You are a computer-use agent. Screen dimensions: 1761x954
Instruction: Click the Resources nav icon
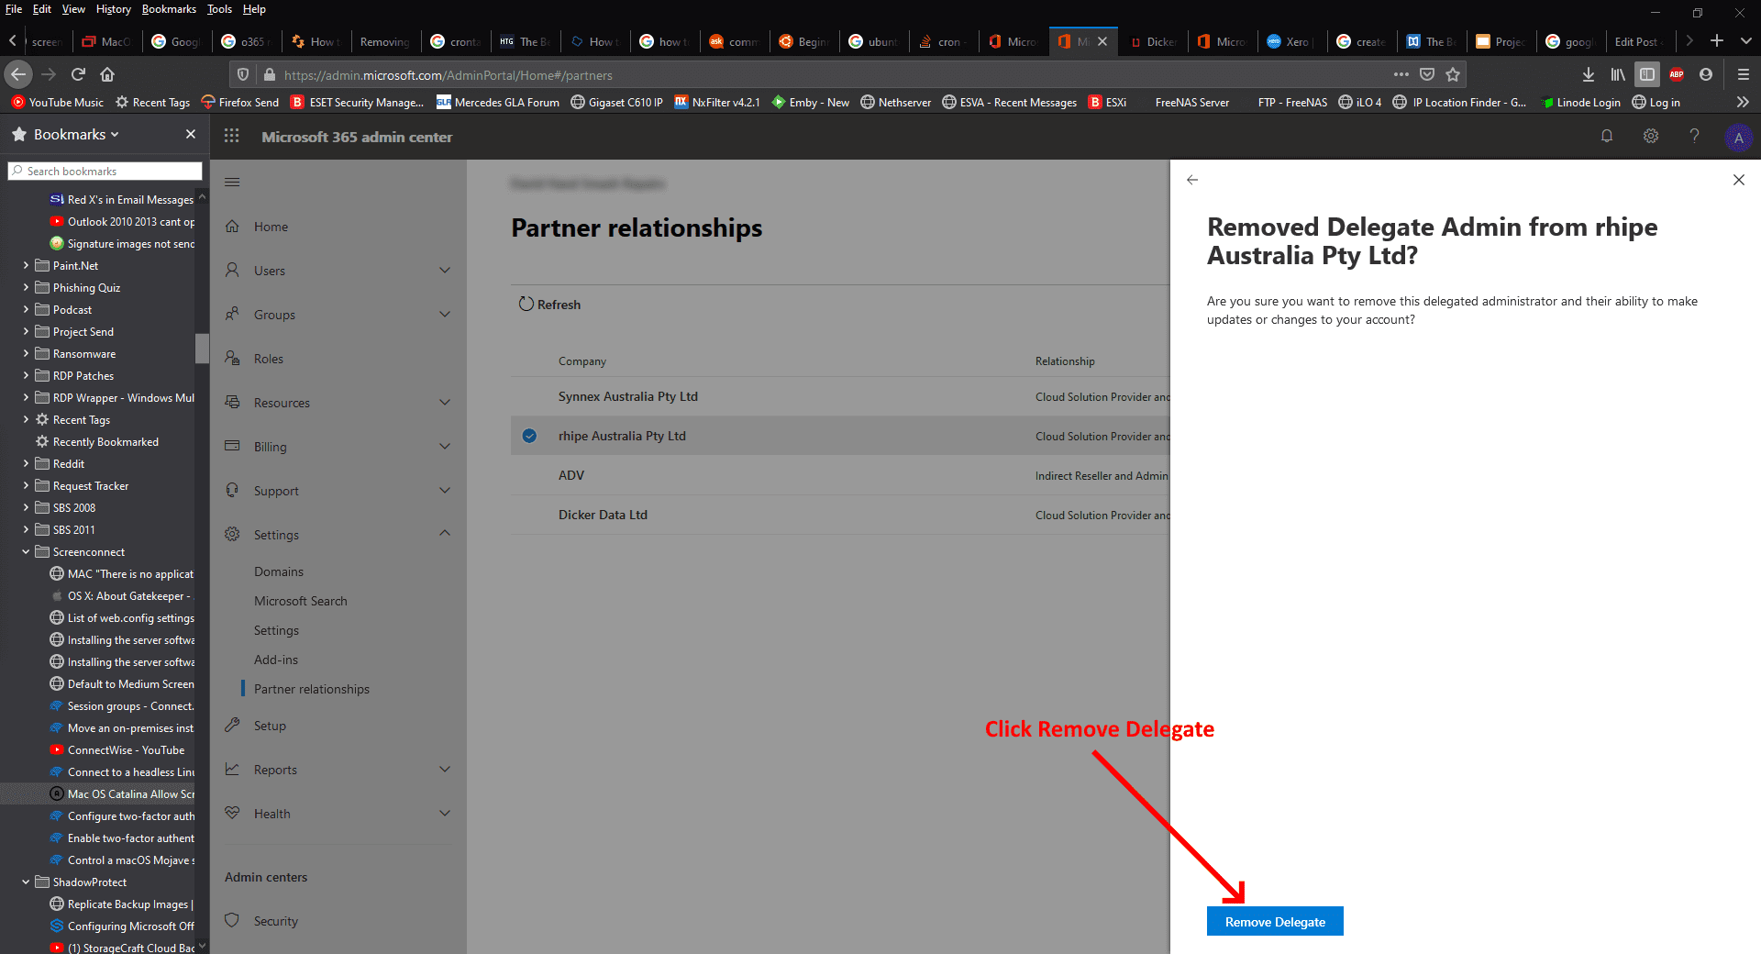point(233,402)
